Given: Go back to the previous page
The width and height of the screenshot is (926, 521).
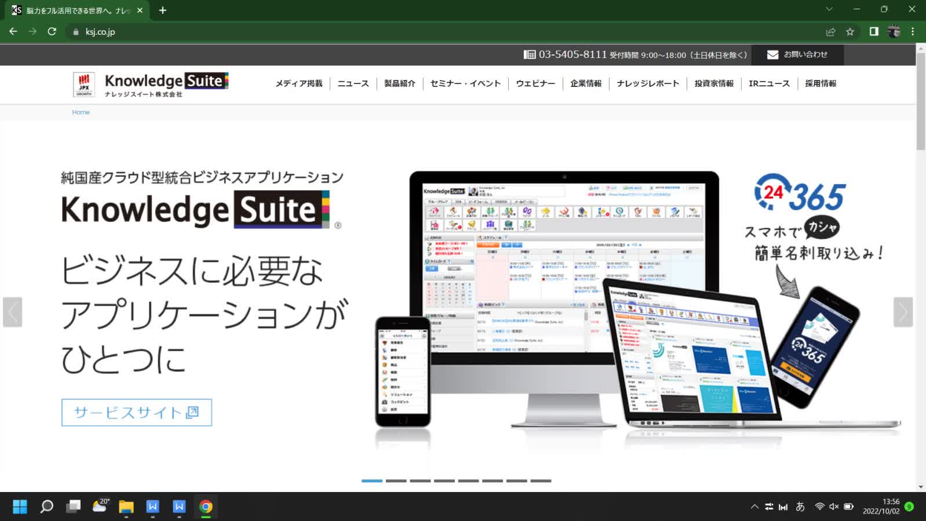Looking at the screenshot, I should [13, 32].
